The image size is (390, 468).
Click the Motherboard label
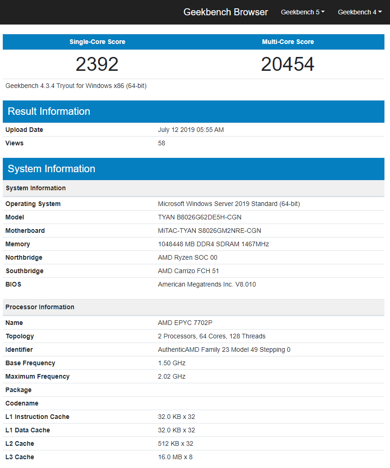tap(25, 231)
